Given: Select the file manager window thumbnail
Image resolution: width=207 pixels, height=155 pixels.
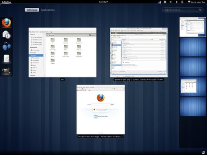Looking at the screenshot, I should tap(63, 53).
